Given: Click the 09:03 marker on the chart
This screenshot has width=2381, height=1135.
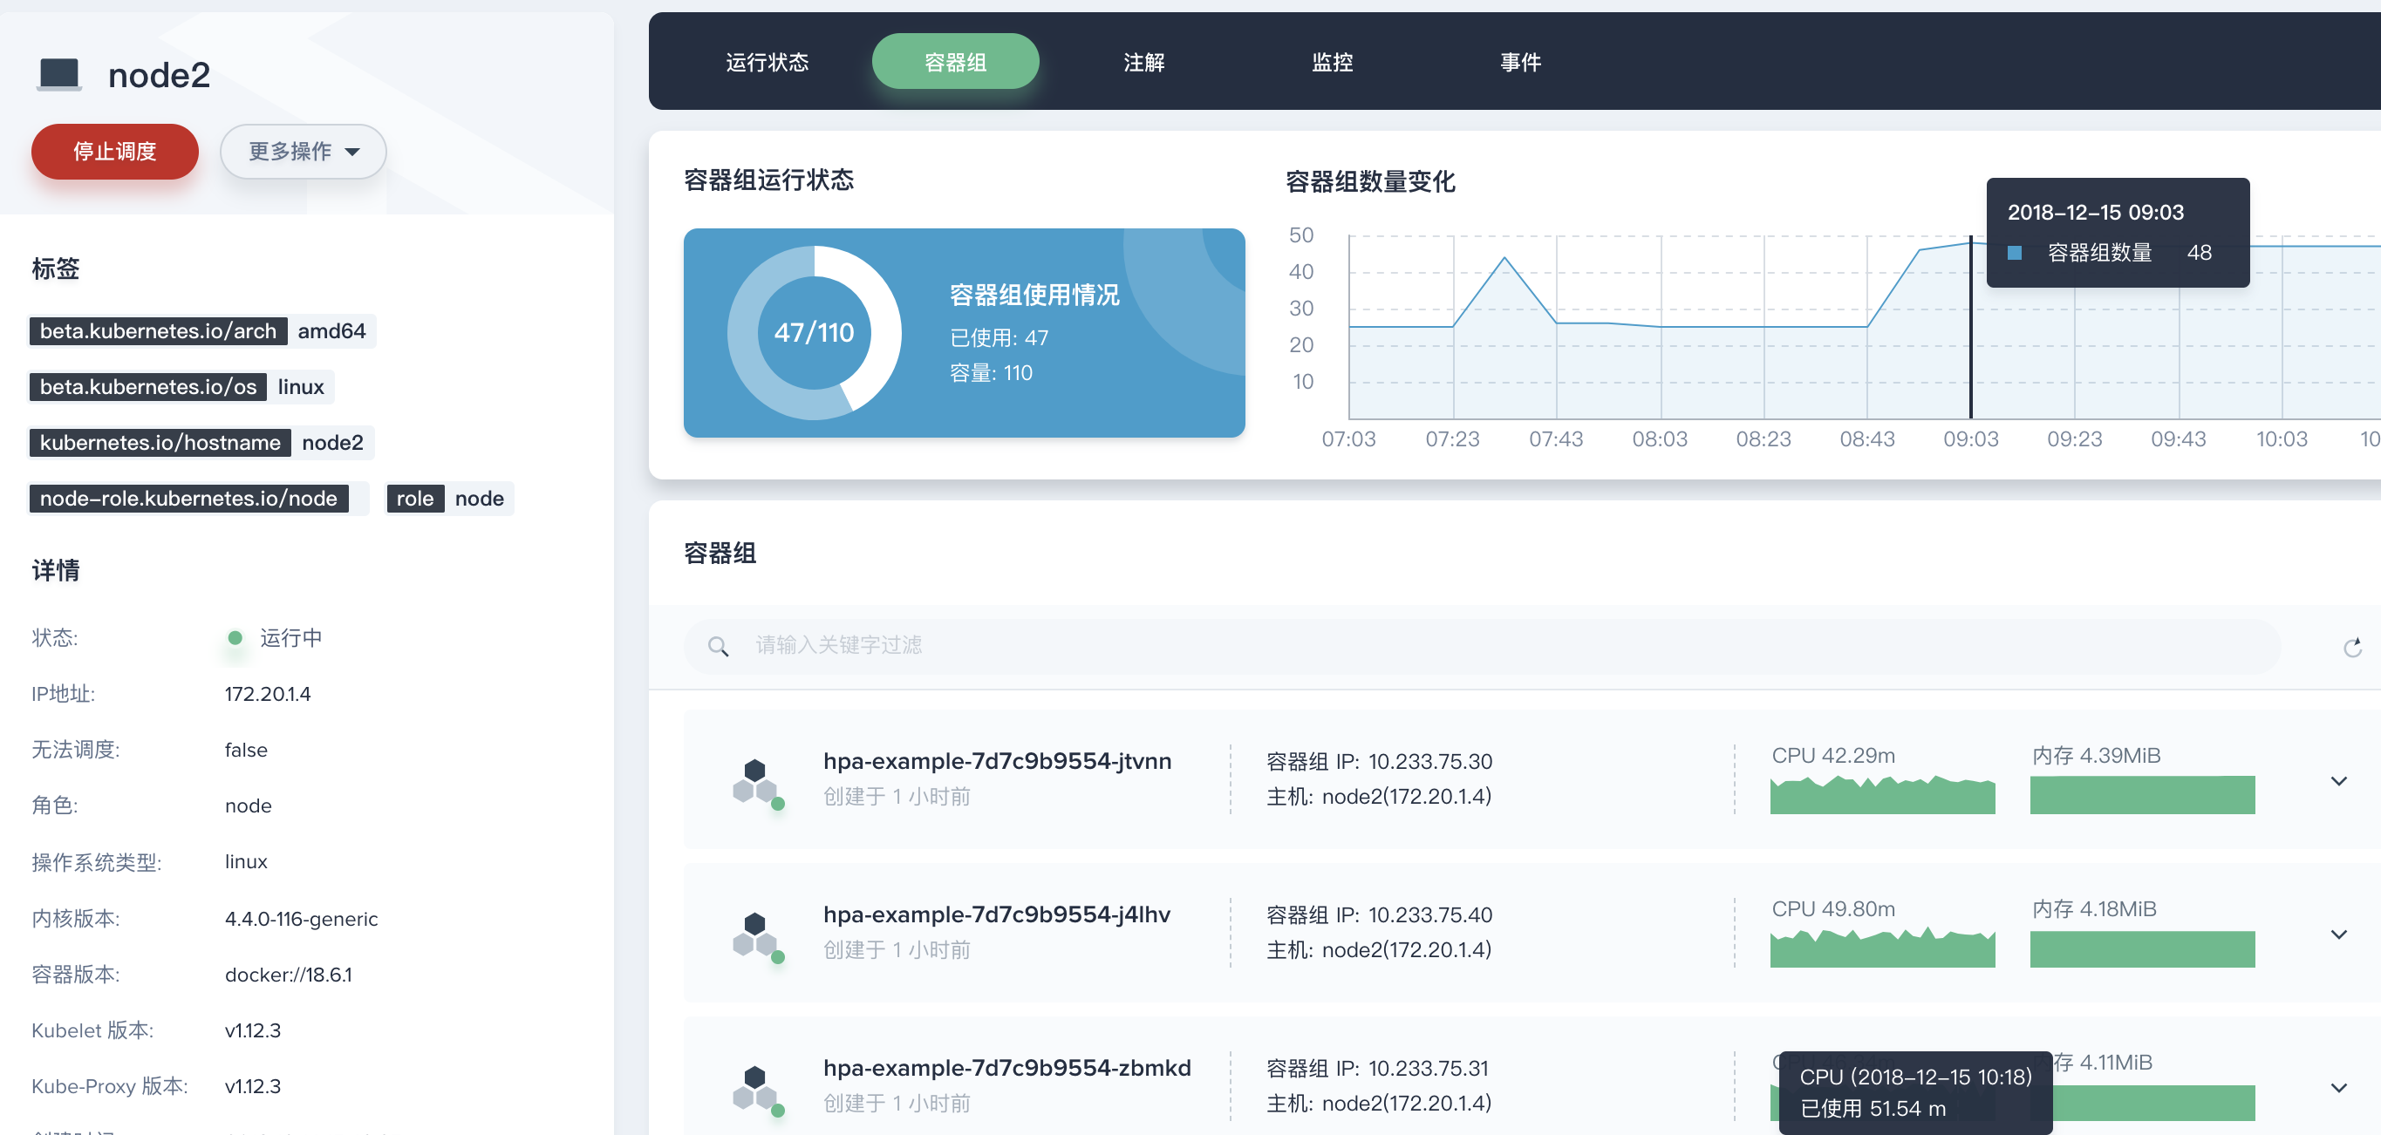Looking at the screenshot, I should point(1969,326).
